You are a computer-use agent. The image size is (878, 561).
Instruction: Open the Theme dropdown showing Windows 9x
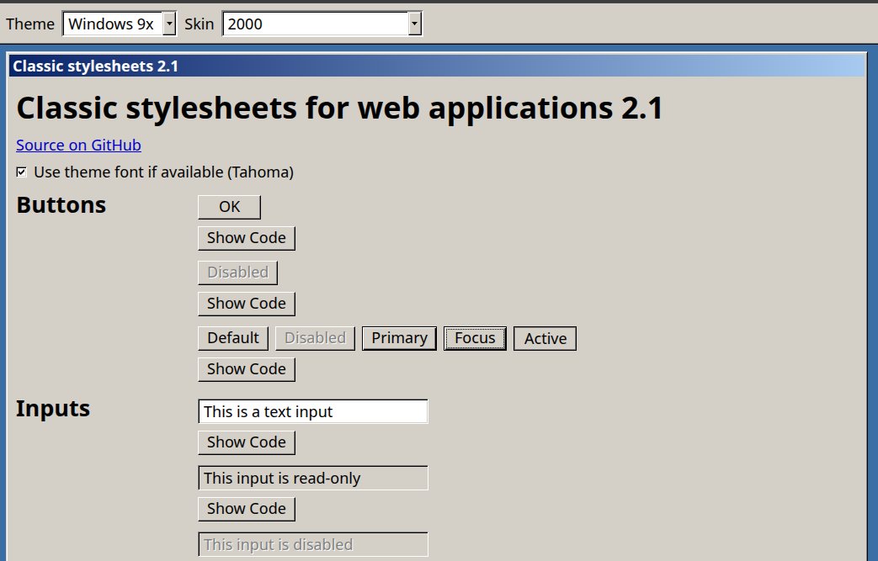click(120, 24)
